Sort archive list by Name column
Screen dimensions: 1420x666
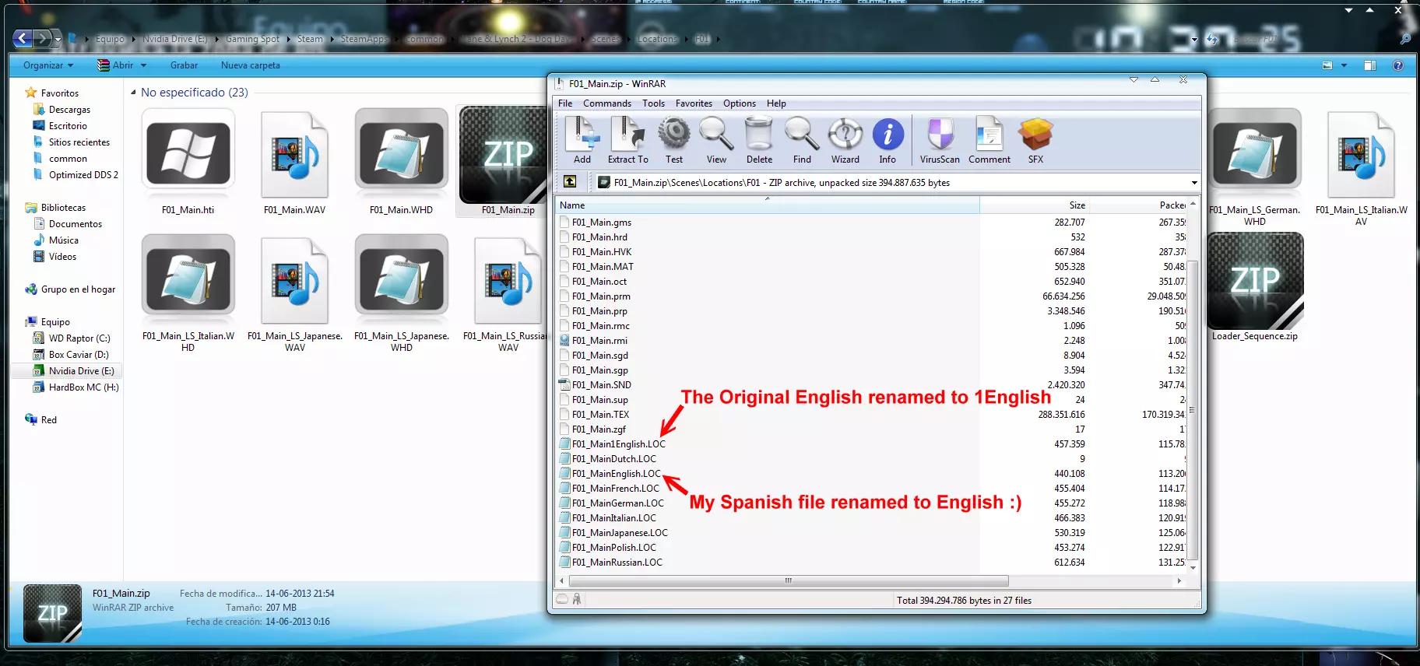click(768, 205)
